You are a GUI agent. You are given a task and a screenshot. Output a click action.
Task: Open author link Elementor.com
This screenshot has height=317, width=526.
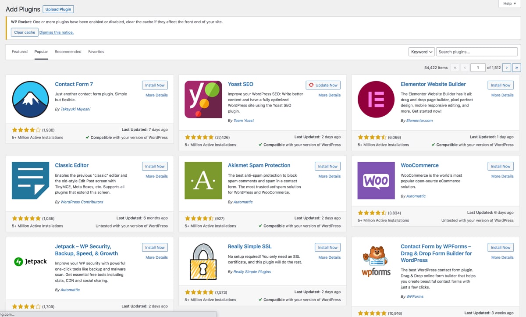(x=419, y=121)
